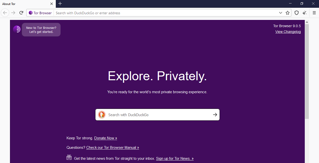The width and height of the screenshot is (319, 163).
Task: Submit search with the arrow button
Action: pyautogui.click(x=215, y=114)
